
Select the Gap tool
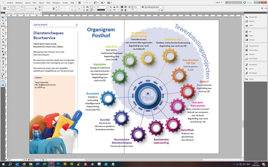[x=3, y=26]
